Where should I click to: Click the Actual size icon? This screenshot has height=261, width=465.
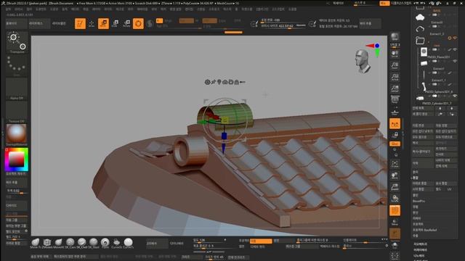tap(395, 77)
